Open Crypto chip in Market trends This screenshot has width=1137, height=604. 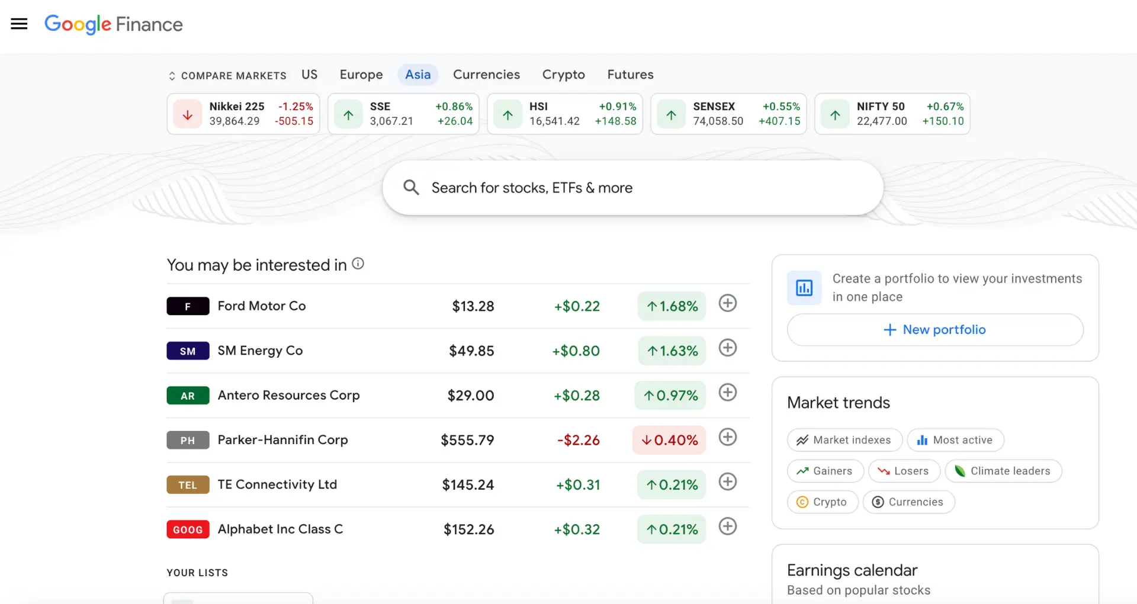(x=822, y=502)
